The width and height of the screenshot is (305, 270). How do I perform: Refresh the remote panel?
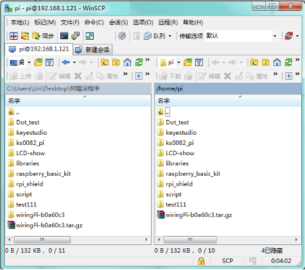pos(288,63)
